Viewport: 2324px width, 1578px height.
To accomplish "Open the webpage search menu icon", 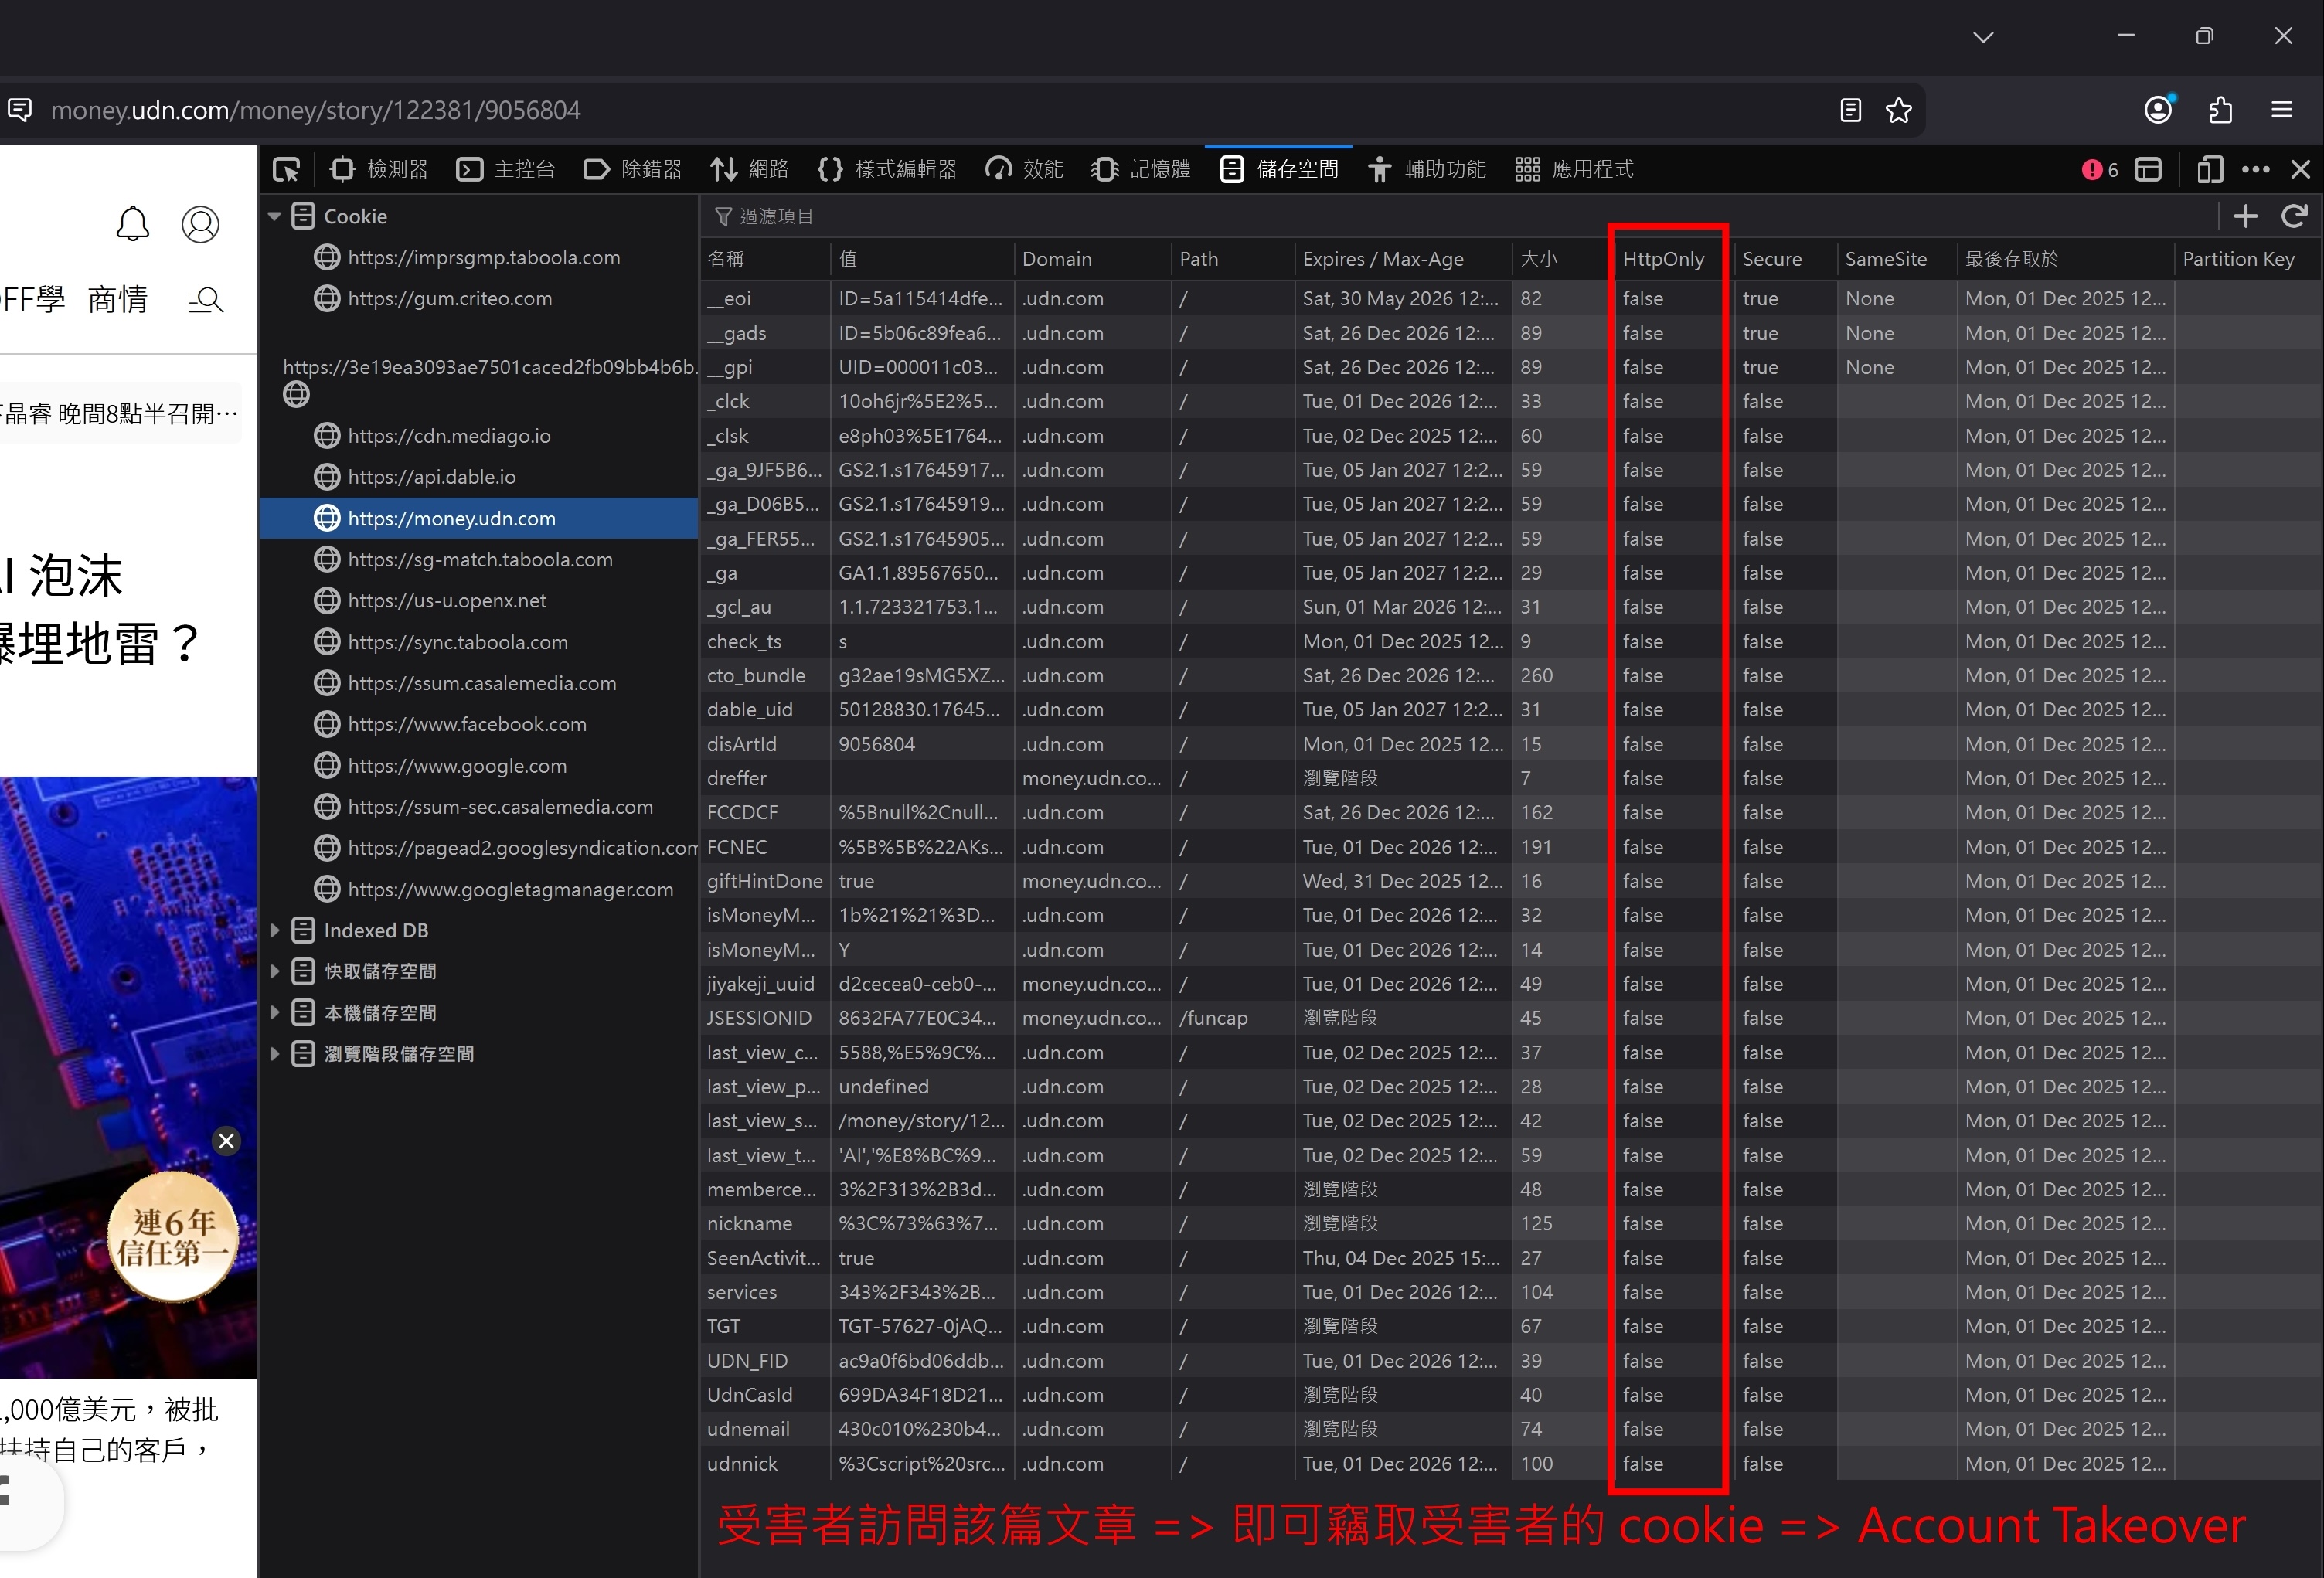I will (205, 300).
